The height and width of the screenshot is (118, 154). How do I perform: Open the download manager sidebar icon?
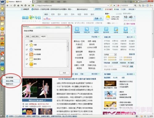point(2,13)
